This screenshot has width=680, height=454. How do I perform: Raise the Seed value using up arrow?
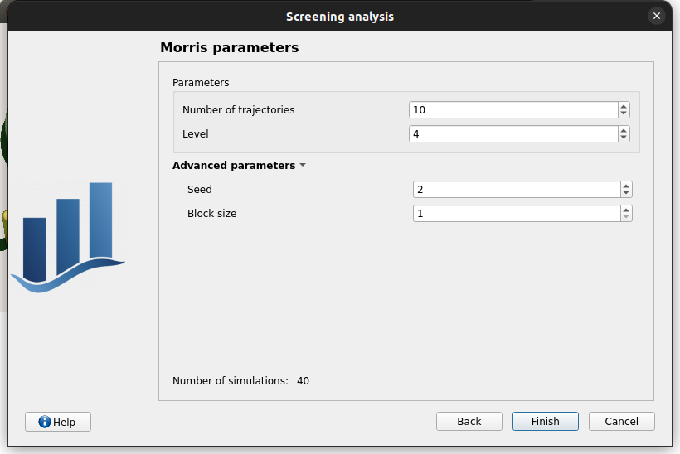pos(626,186)
